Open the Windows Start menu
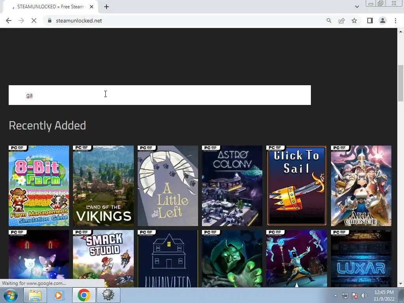This screenshot has height=303, width=404. [11, 295]
